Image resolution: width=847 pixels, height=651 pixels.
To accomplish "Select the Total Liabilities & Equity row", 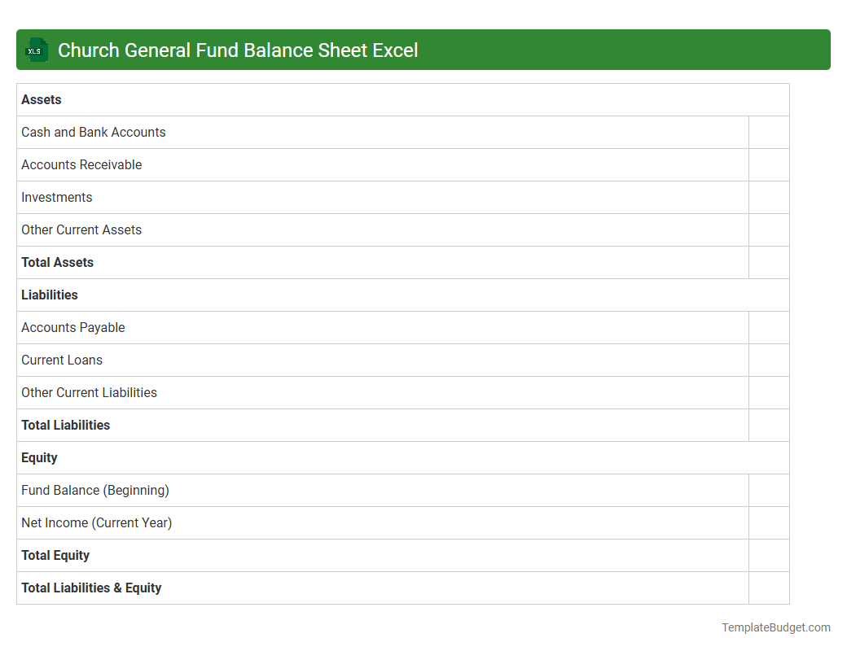I will tap(91, 588).
